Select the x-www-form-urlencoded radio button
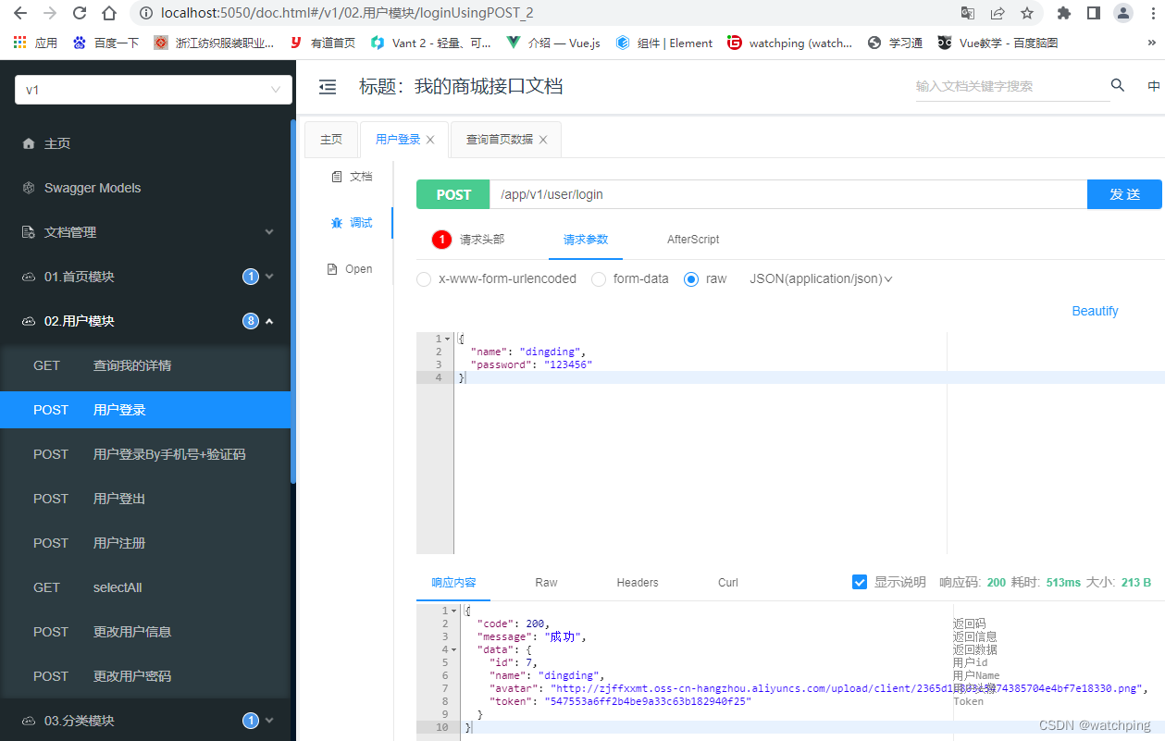The image size is (1165, 741). [424, 279]
